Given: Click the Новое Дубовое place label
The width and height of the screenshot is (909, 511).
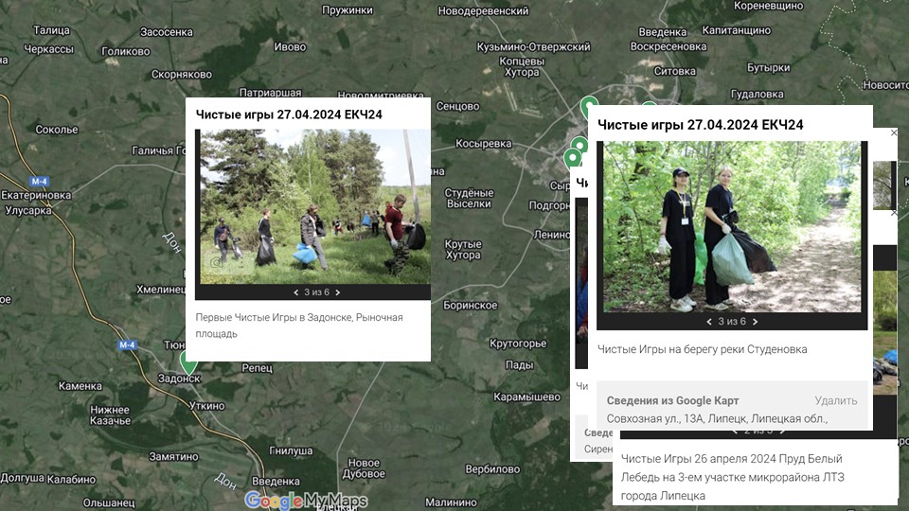Looking at the screenshot, I should click(x=364, y=468).
